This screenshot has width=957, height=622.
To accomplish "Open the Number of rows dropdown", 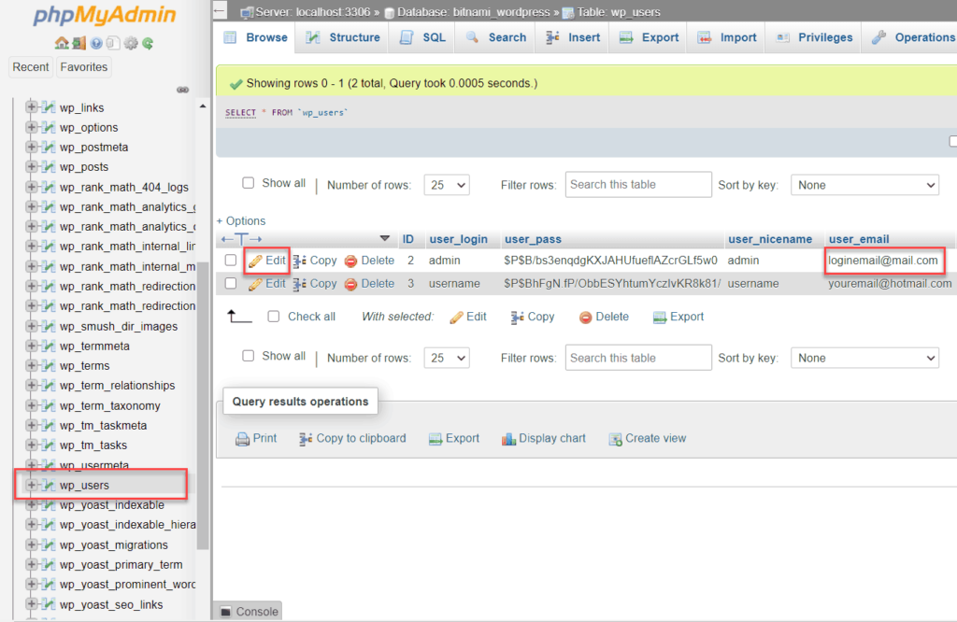I will pos(446,184).
